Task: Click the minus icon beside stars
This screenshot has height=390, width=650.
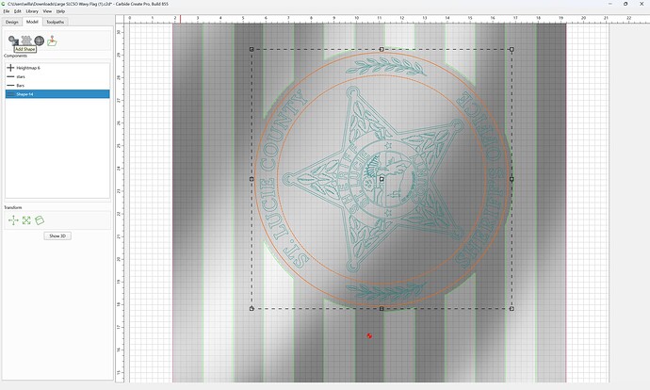Action: (x=10, y=76)
